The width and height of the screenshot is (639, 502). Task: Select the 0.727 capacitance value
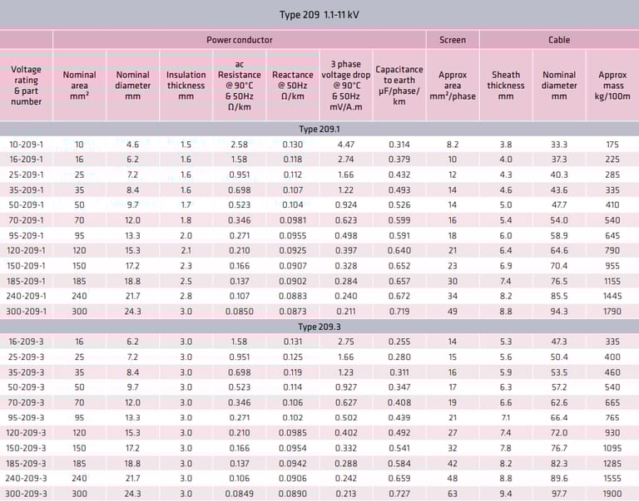(x=399, y=493)
